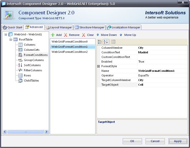
Task: Select the GroupColumns tree item
Action: [34, 60]
